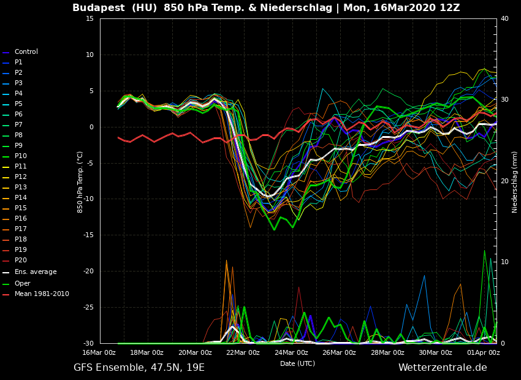This screenshot has height=380, width=521.
Task: Click the P5 legend label
Action: pyautogui.click(x=18, y=104)
